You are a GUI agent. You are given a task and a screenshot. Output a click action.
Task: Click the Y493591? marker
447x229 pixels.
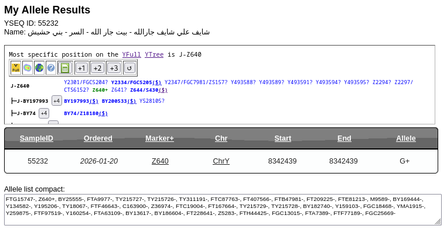(300, 82)
